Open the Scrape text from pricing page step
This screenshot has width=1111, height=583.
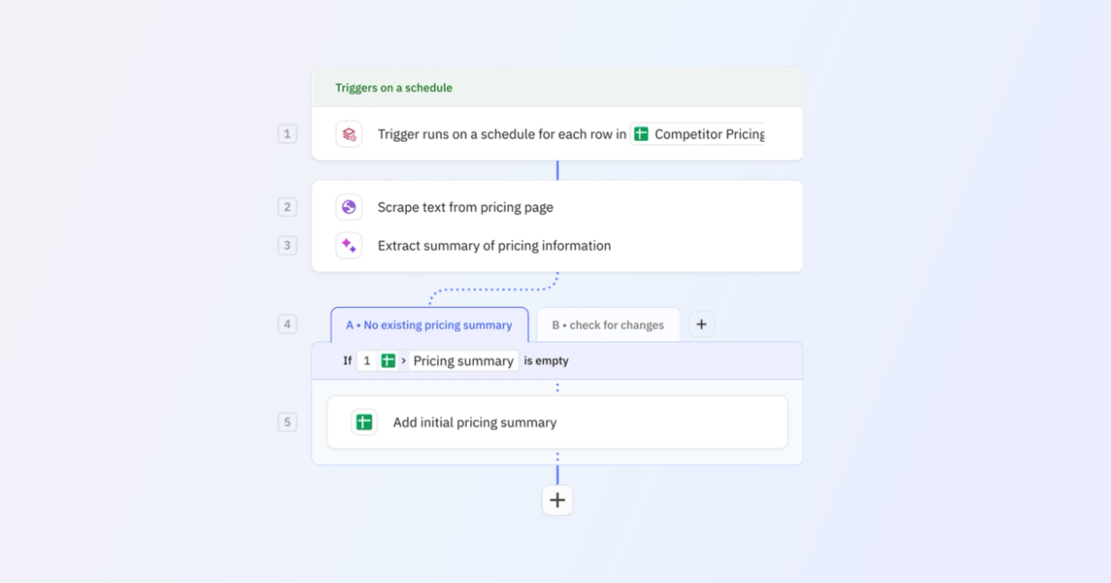[x=465, y=207]
